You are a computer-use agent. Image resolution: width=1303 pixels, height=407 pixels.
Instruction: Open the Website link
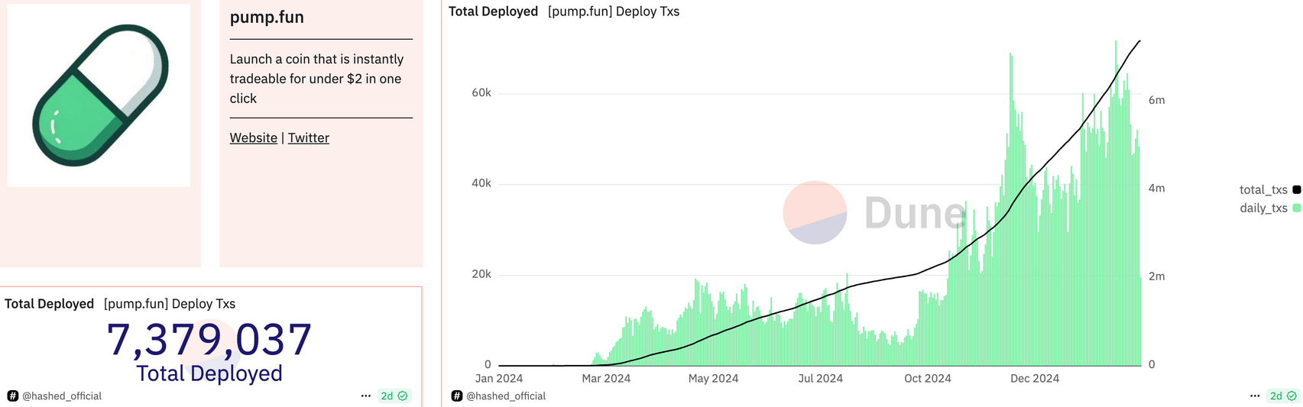coord(253,137)
